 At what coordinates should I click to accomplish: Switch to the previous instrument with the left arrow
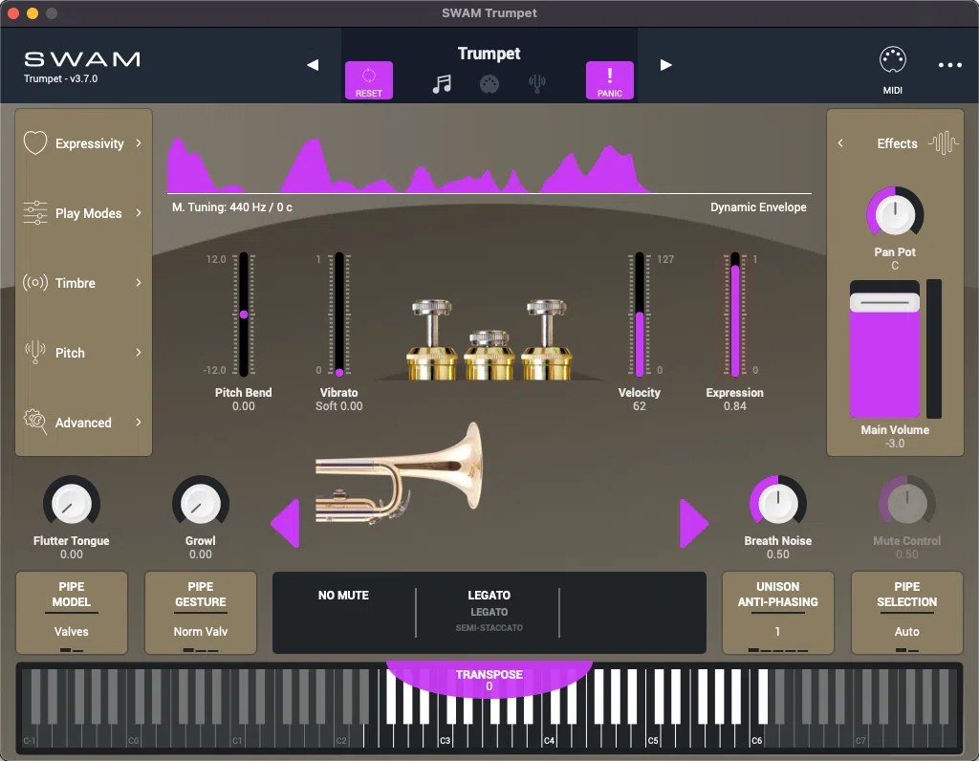(x=313, y=65)
